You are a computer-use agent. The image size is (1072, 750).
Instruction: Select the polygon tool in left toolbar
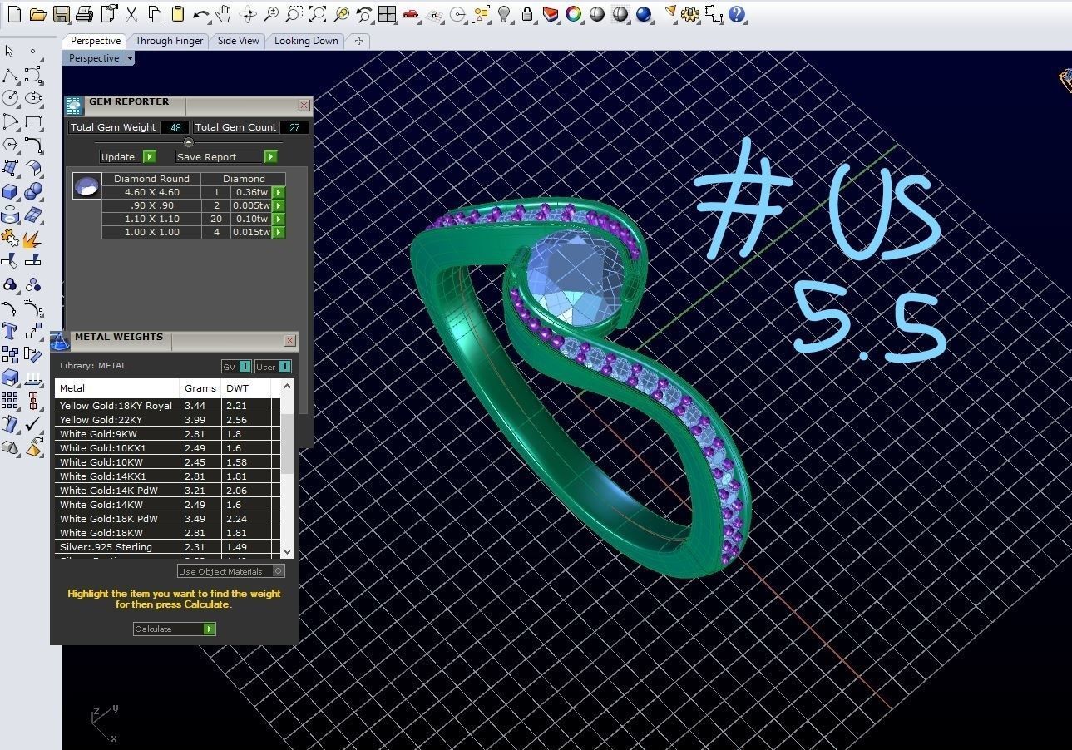pos(9,145)
